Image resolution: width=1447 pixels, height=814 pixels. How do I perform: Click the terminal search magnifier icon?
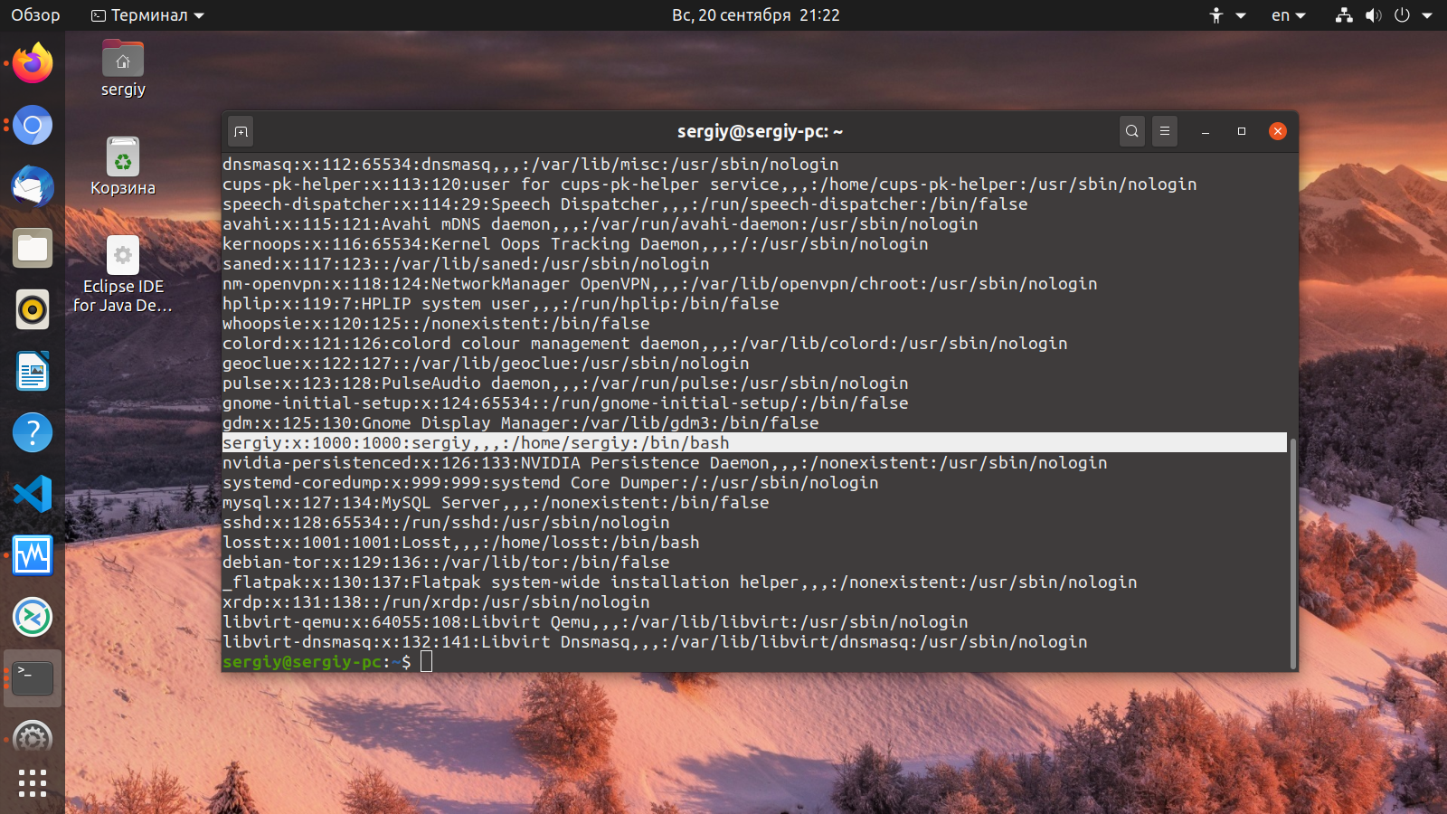[1131, 131]
